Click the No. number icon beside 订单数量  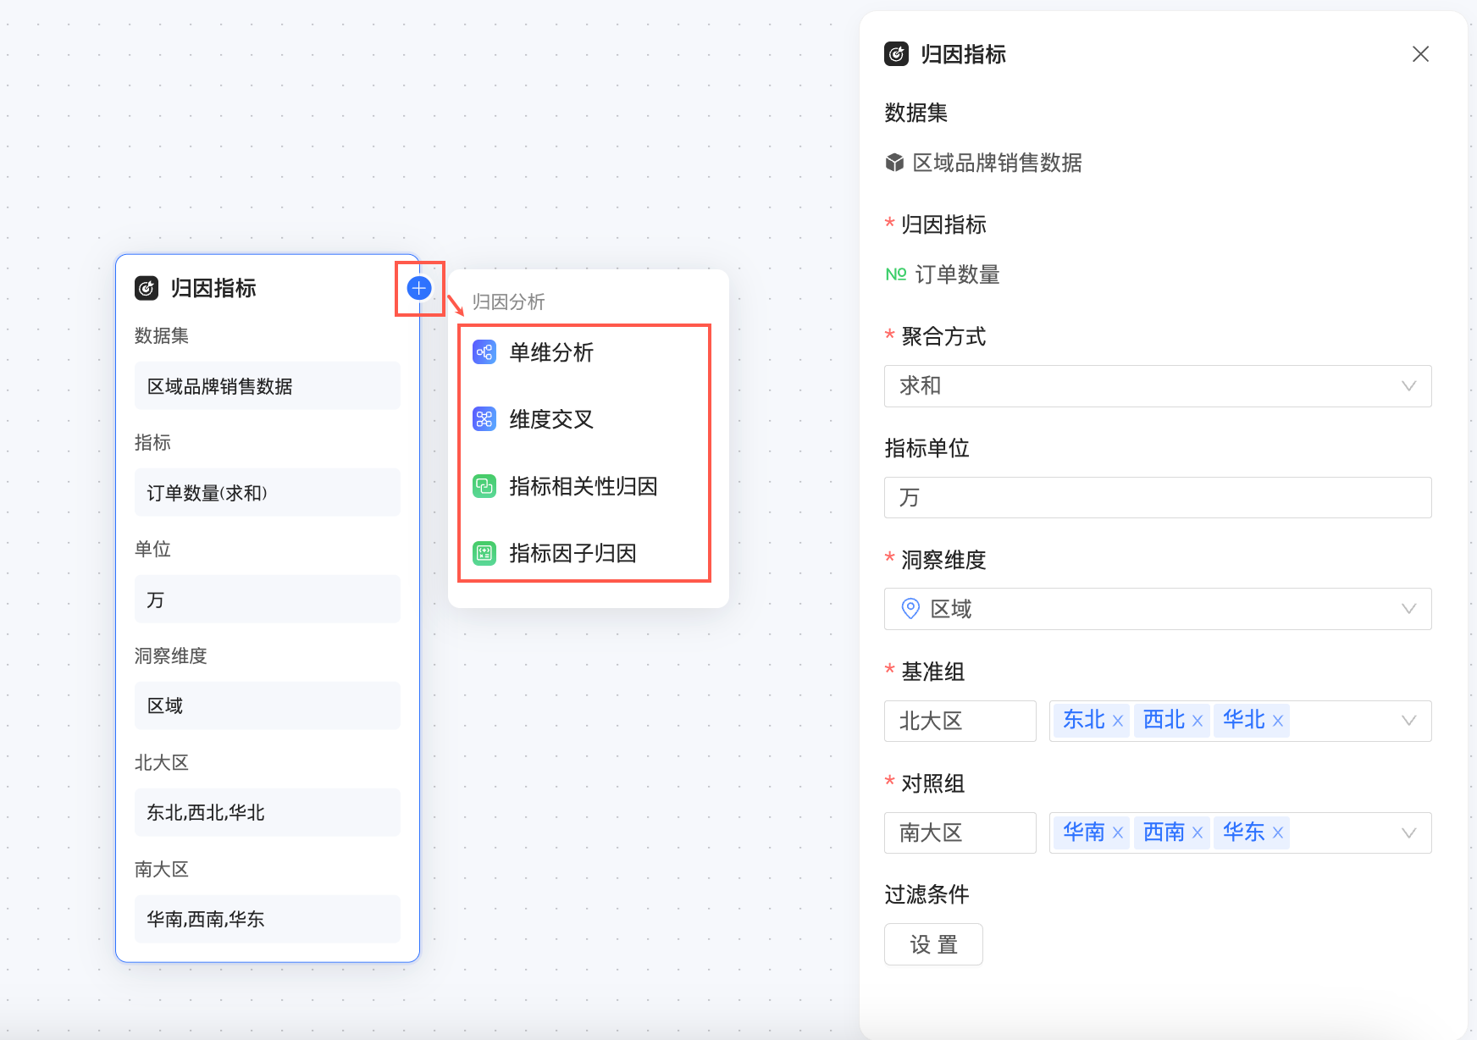click(896, 274)
